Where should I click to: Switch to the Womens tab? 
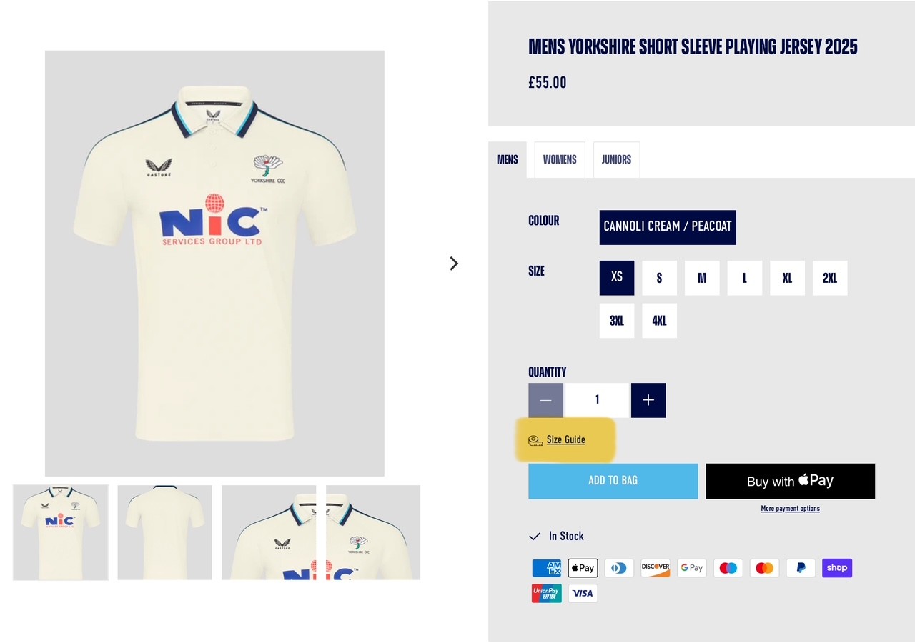pyautogui.click(x=560, y=159)
